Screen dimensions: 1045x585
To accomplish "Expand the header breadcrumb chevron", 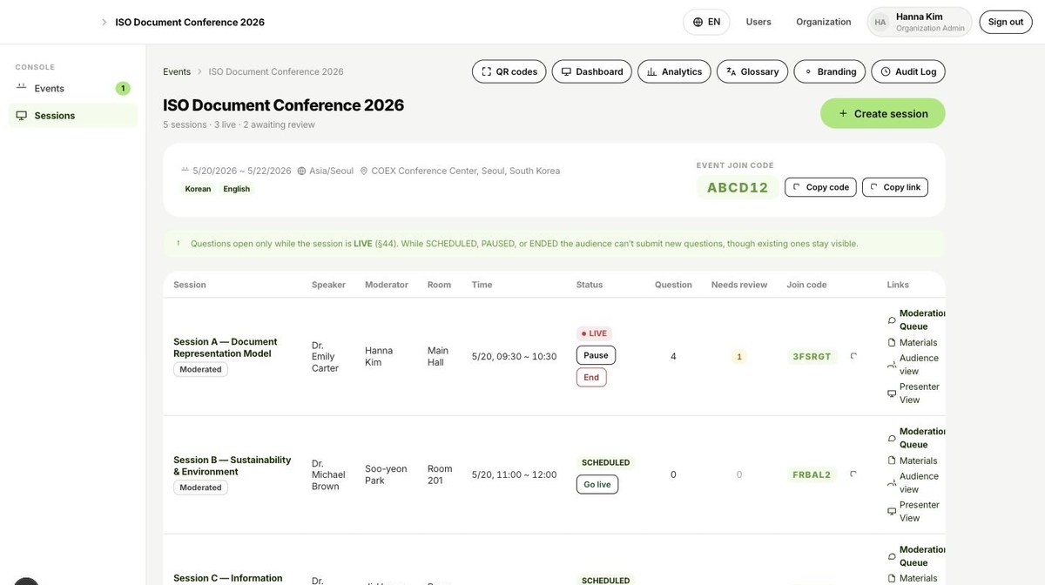I will (104, 22).
